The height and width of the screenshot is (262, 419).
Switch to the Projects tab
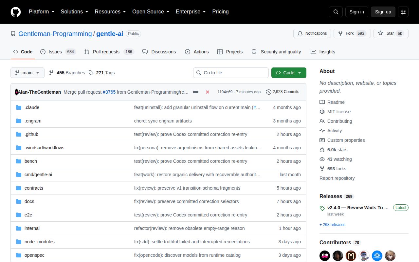(230, 52)
